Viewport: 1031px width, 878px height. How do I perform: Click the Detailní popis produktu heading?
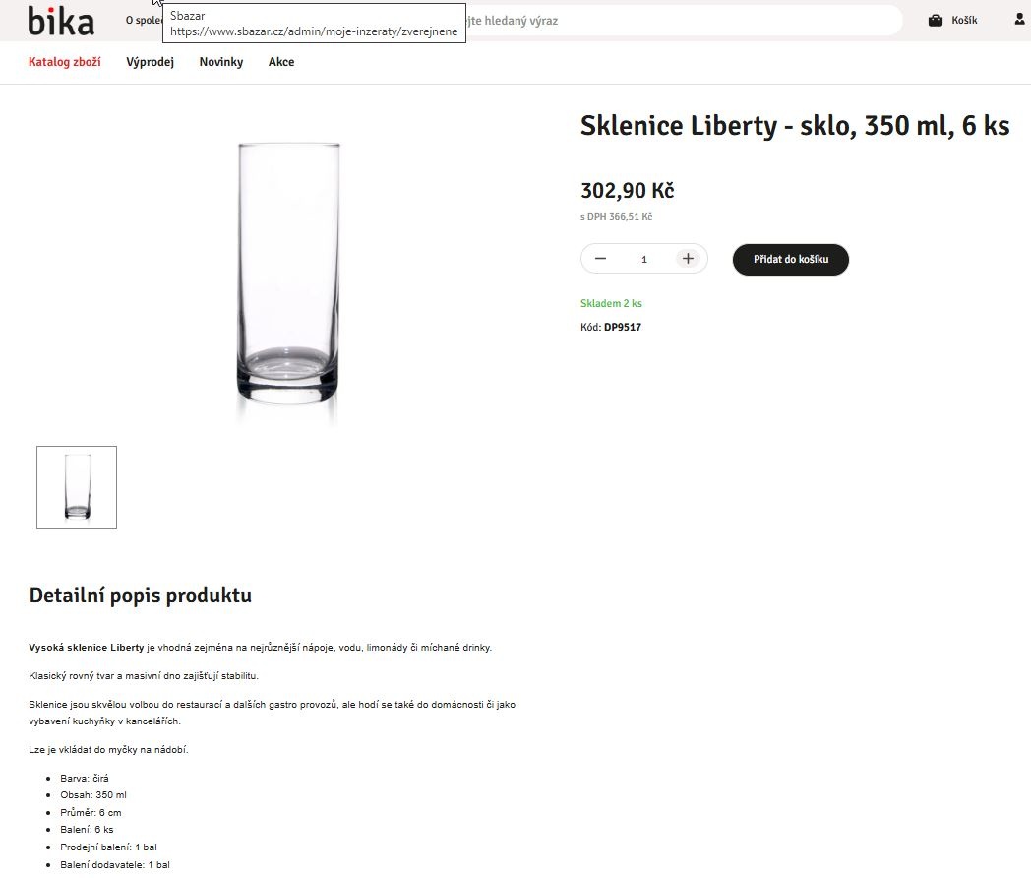141,596
